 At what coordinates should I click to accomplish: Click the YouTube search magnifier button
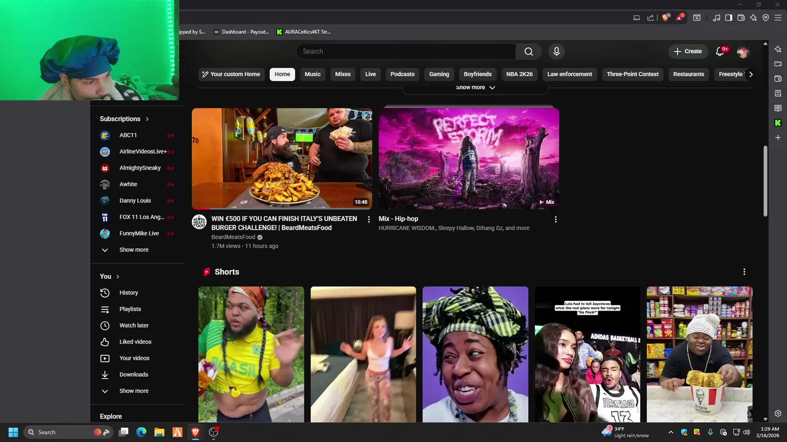pos(529,52)
